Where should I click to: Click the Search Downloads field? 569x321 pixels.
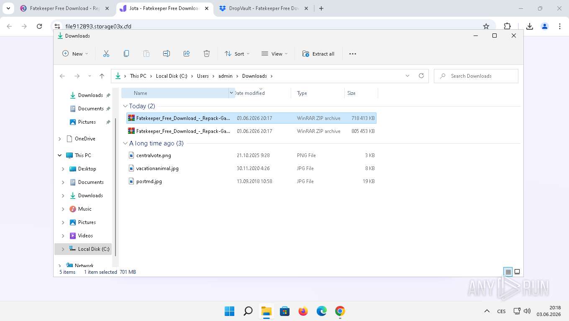pyautogui.click(x=476, y=76)
